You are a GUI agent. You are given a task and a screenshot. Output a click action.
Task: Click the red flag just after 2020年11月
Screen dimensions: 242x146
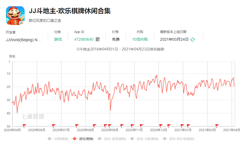[x=141, y=126]
